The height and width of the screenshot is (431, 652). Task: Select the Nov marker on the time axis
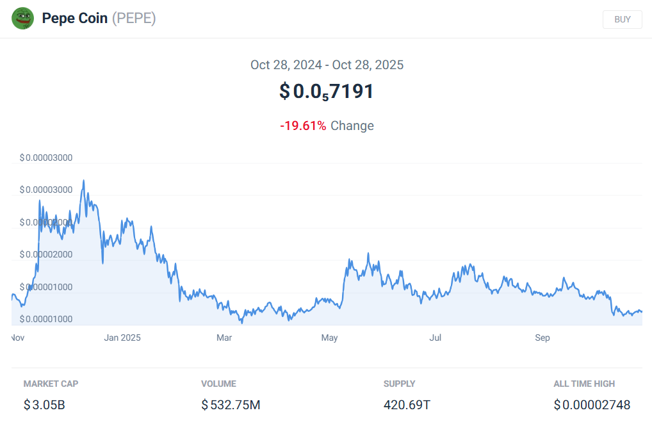[18, 337]
